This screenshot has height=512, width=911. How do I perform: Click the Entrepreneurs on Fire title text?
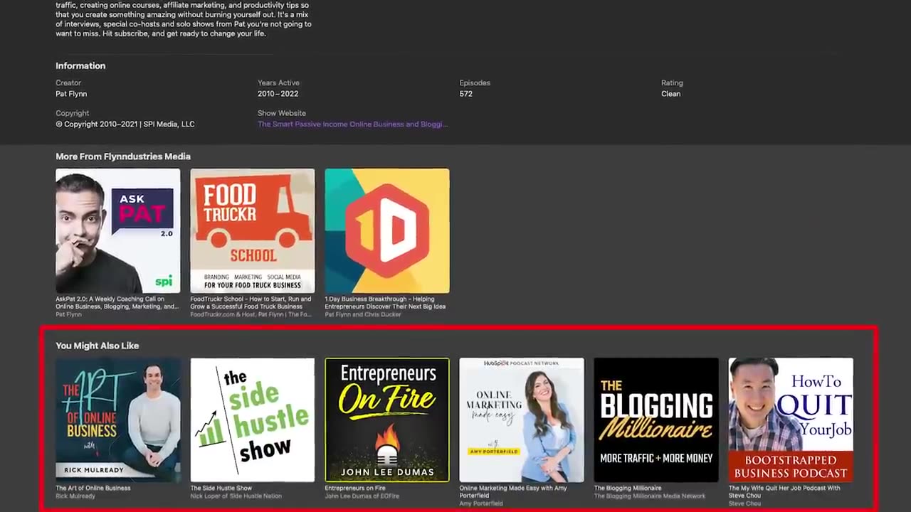(355, 488)
